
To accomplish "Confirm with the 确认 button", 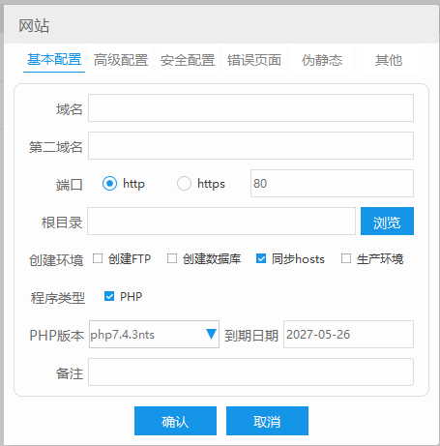I will (175, 421).
